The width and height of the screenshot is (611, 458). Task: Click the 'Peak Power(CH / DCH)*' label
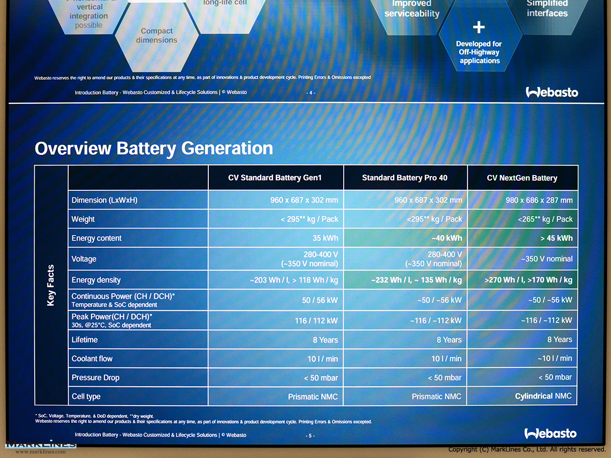[112, 317]
